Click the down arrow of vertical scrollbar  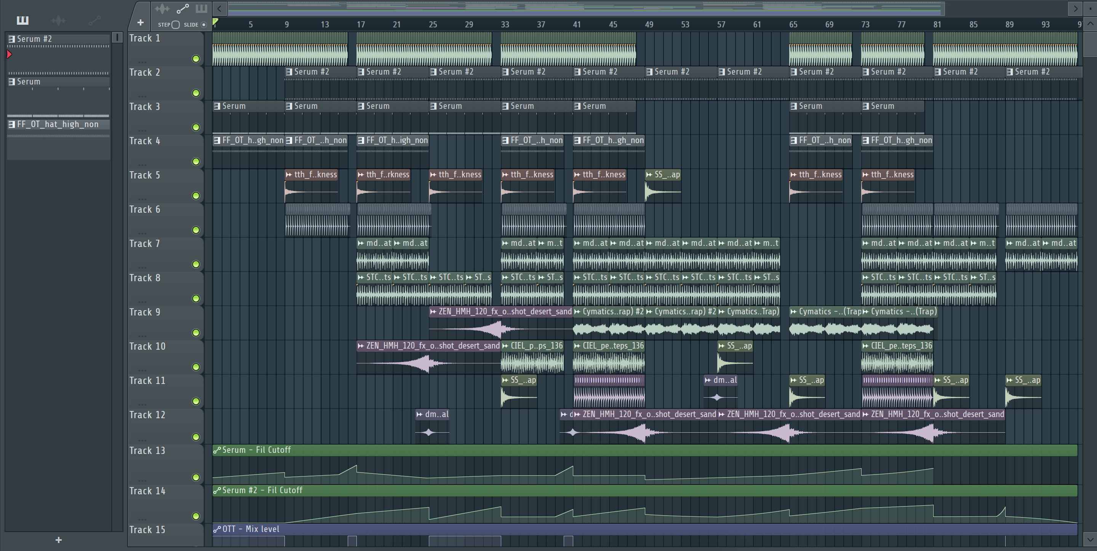(x=1090, y=540)
